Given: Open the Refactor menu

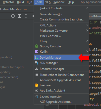Looking at the screenshot, I should (8, 2).
